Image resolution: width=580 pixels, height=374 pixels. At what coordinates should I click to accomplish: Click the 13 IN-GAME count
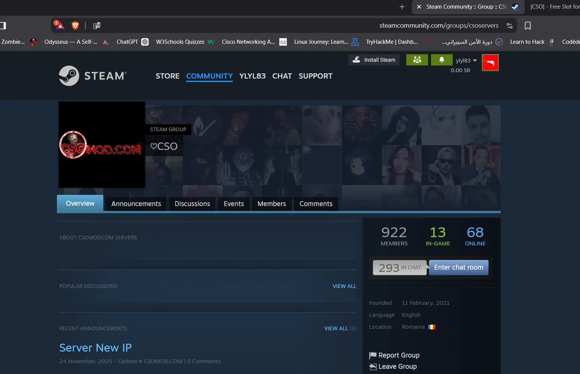click(438, 236)
